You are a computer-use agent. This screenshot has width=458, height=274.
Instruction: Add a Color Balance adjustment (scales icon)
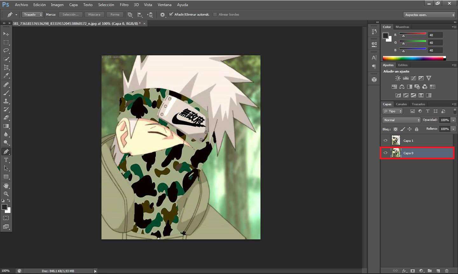(x=402, y=86)
